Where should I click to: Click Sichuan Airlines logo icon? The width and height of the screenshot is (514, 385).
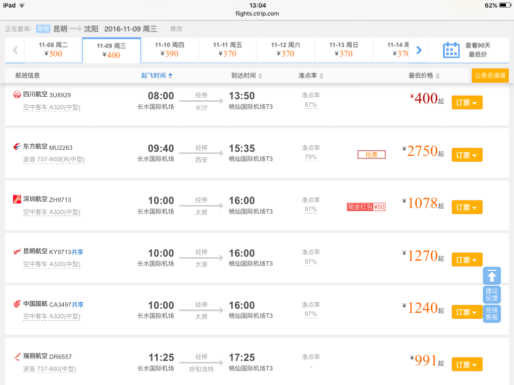click(17, 95)
